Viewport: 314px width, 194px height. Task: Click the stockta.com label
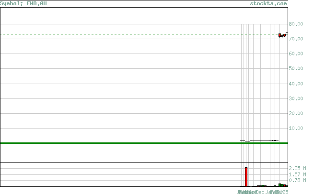pos(268,3)
